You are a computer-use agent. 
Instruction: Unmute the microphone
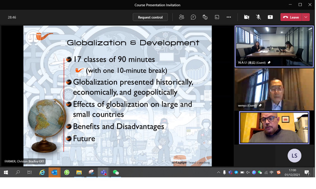[259, 17]
